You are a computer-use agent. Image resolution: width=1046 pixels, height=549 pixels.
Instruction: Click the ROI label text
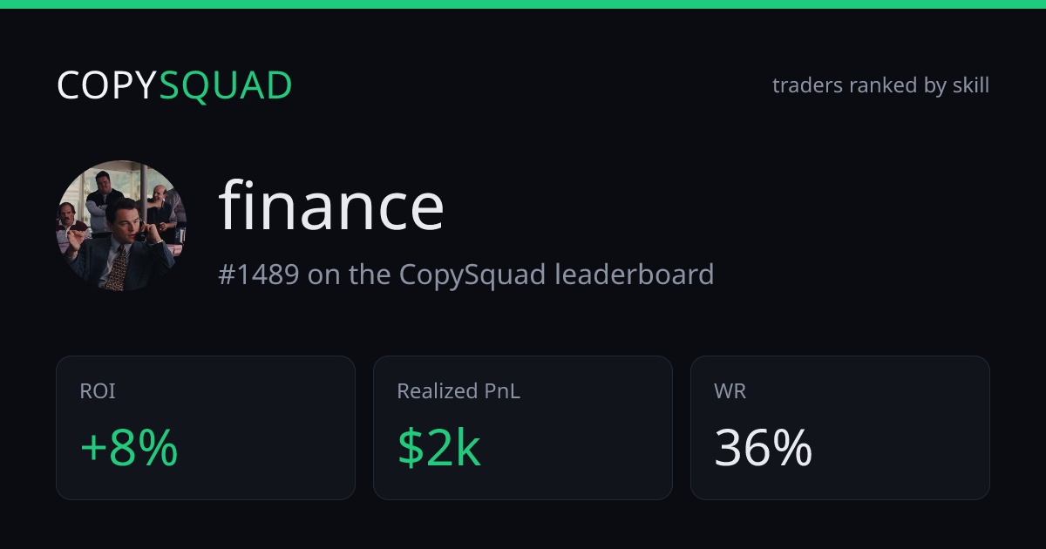pos(98,391)
